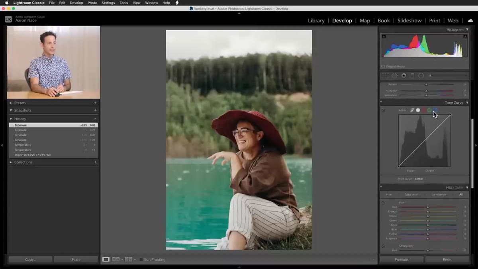
Task: Open the Apple menu
Action: pyautogui.click(x=7, y=3)
